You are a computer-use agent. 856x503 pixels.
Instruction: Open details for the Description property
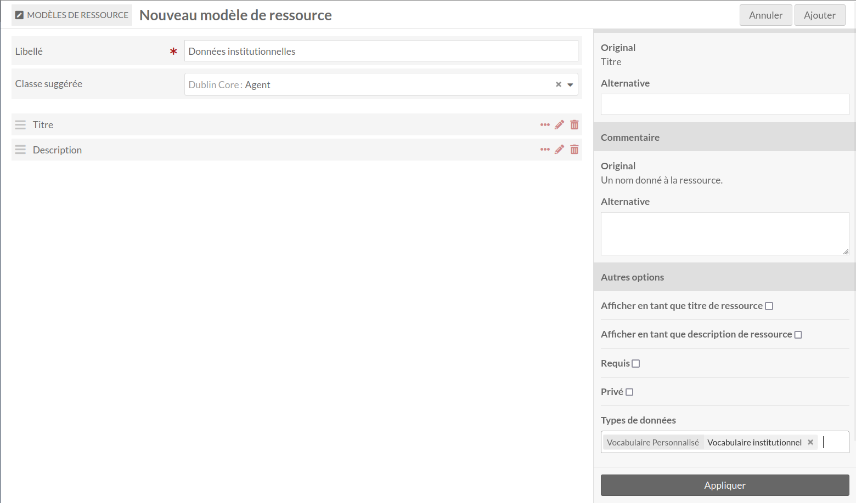(545, 150)
